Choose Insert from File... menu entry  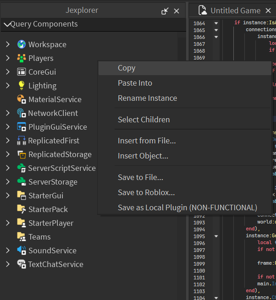[185, 141]
